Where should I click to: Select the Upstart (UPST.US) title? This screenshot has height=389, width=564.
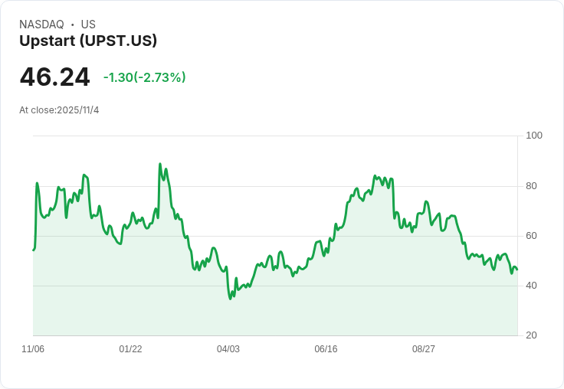coord(88,41)
